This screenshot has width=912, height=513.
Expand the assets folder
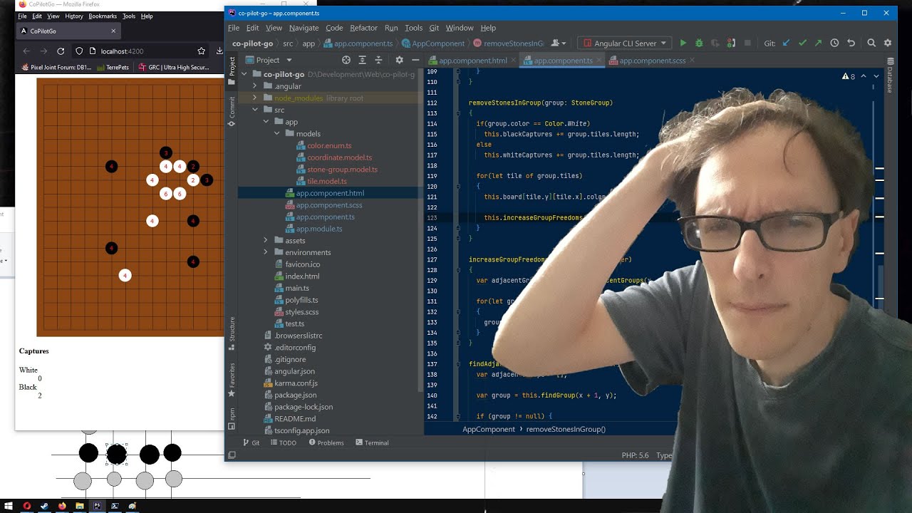coord(266,241)
